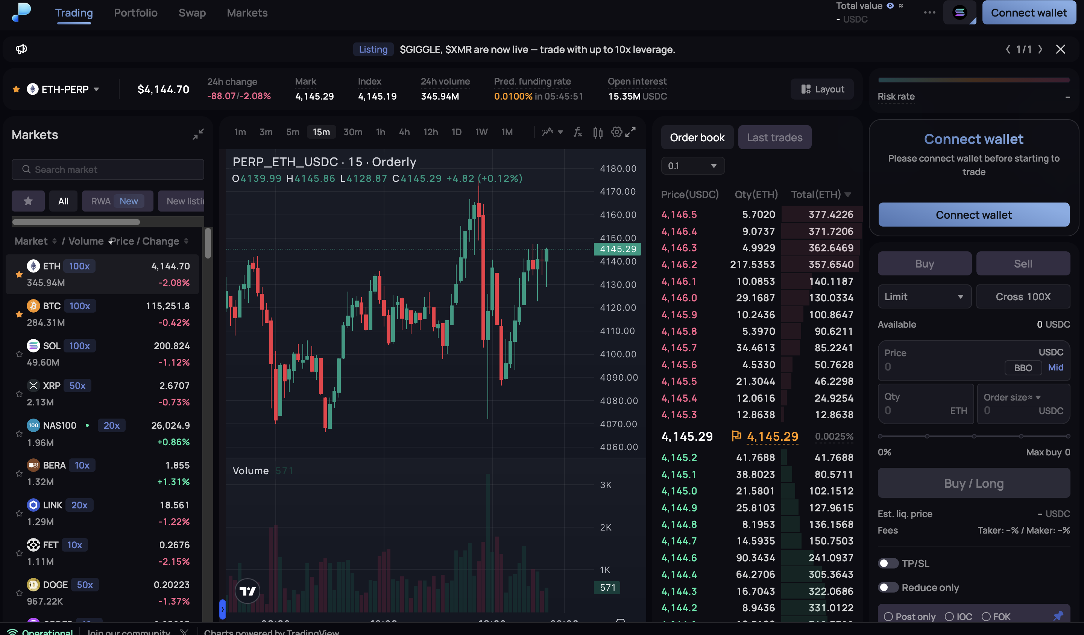Enable Reduce only toggle
This screenshot has width=1084, height=635.
point(888,587)
